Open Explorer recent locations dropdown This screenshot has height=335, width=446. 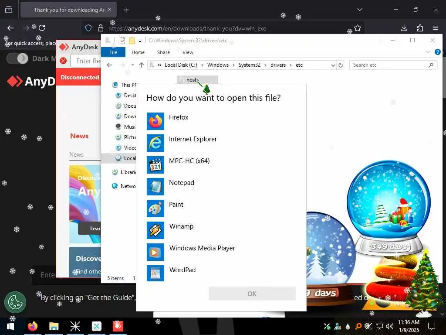click(x=132, y=65)
